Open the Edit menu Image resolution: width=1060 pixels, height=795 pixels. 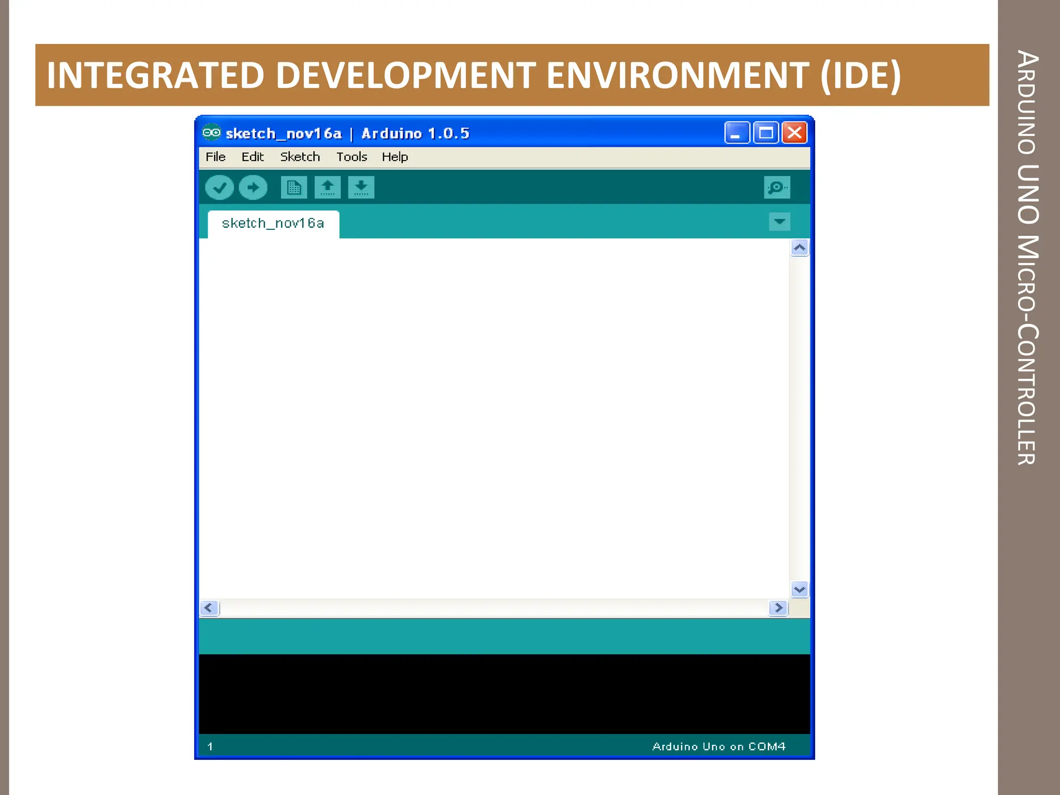pos(253,157)
